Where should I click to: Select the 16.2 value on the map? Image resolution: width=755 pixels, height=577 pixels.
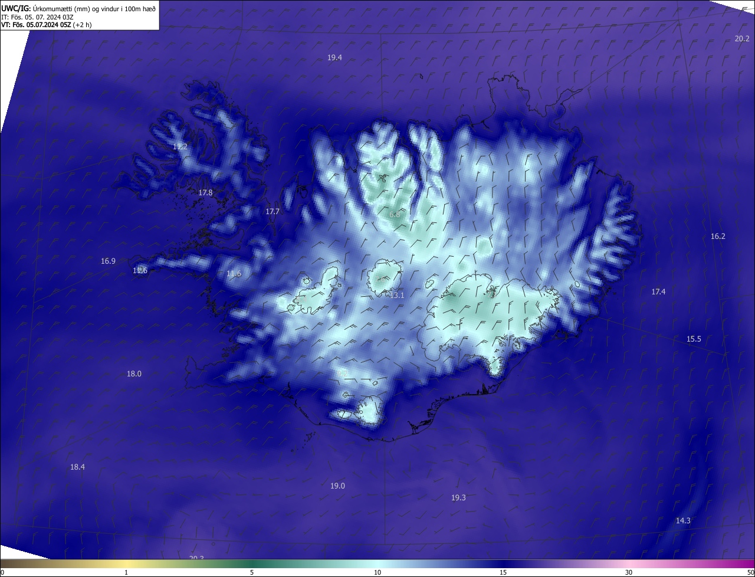point(718,236)
